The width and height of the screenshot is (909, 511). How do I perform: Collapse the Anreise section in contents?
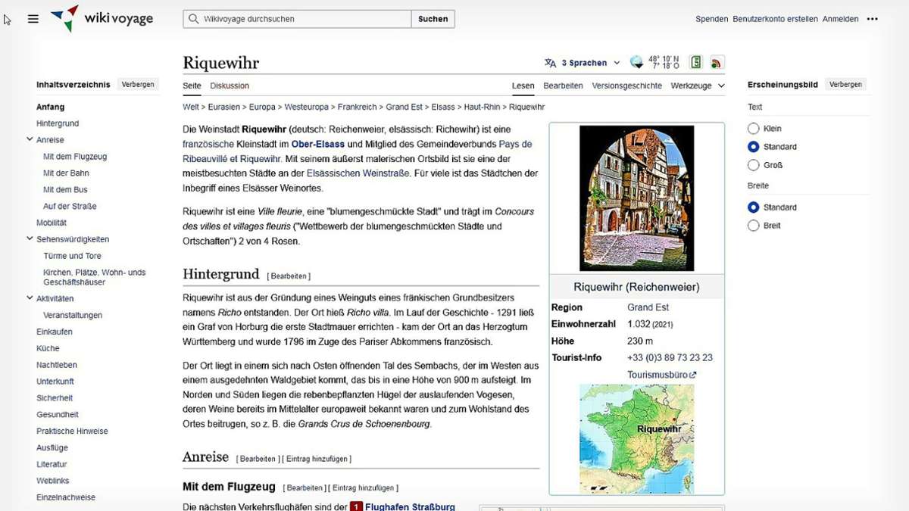click(30, 139)
